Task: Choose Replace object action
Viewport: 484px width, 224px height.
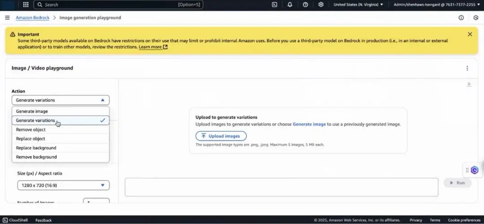Action: coord(60,138)
